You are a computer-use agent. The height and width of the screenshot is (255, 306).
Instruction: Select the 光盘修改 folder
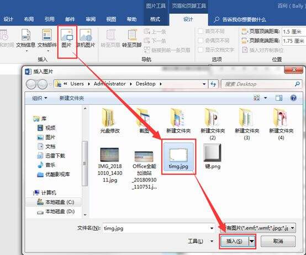[x=110, y=121]
